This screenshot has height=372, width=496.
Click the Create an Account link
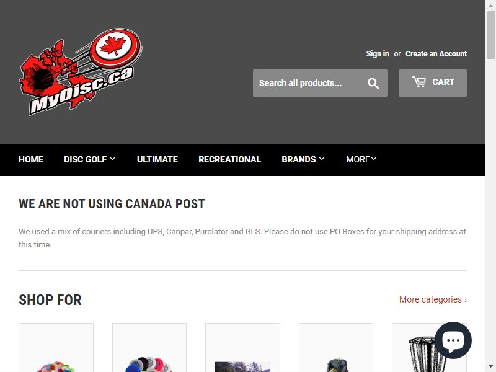pos(436,54)
